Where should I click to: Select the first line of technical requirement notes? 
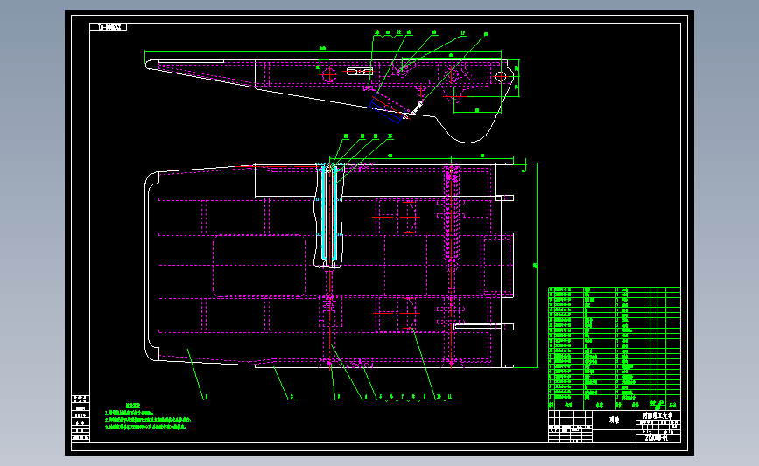pyautogui.click(x=130, y=414)
